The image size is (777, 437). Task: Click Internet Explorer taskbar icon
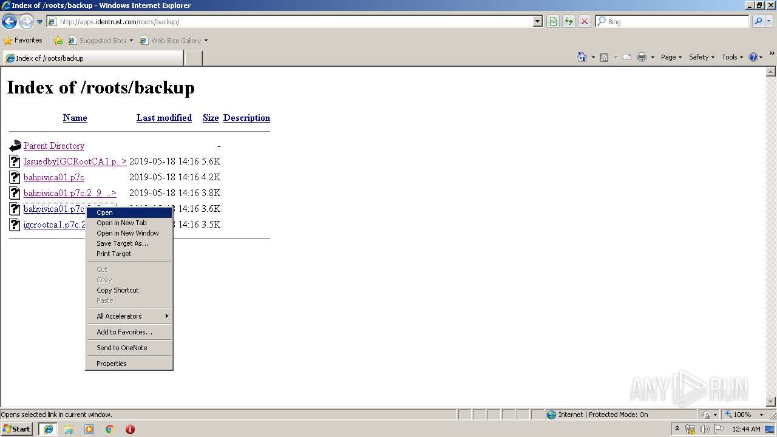48,429
